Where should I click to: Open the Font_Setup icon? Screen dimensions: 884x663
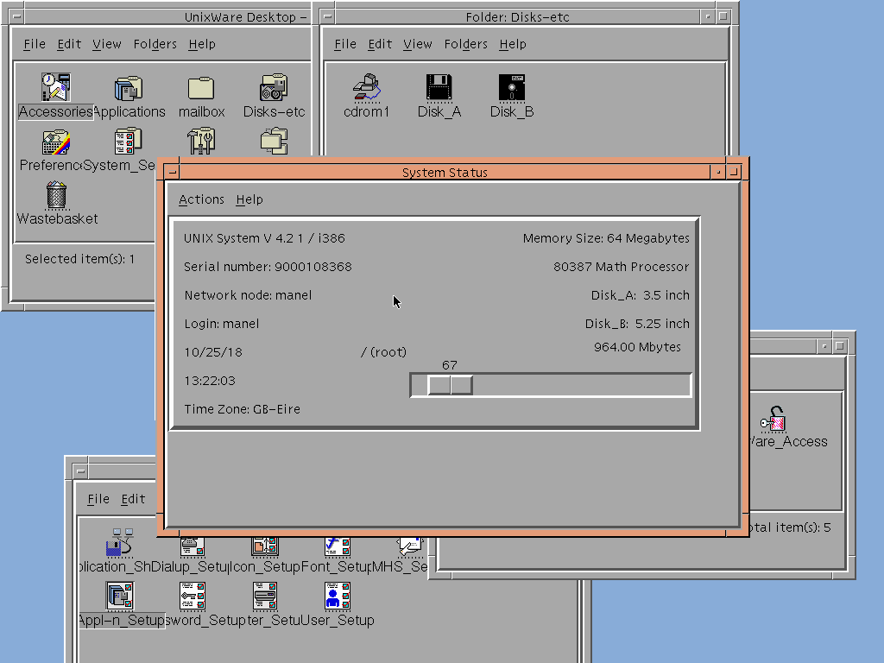[338, 546]
